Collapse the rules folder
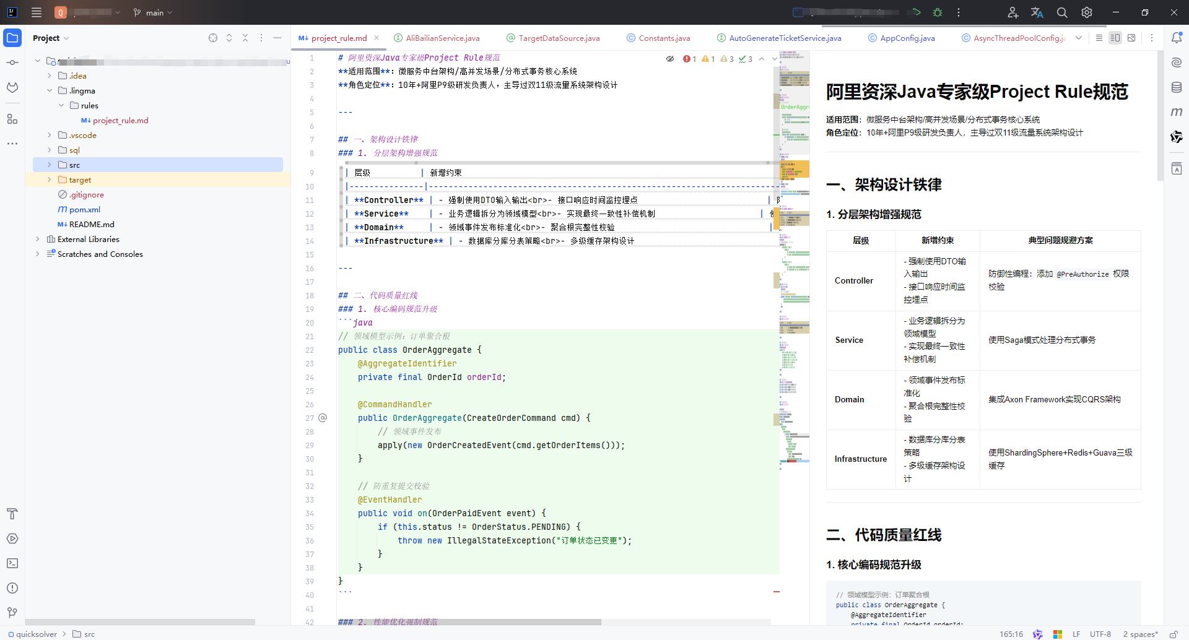1189x640 pixels. point(61,105)
